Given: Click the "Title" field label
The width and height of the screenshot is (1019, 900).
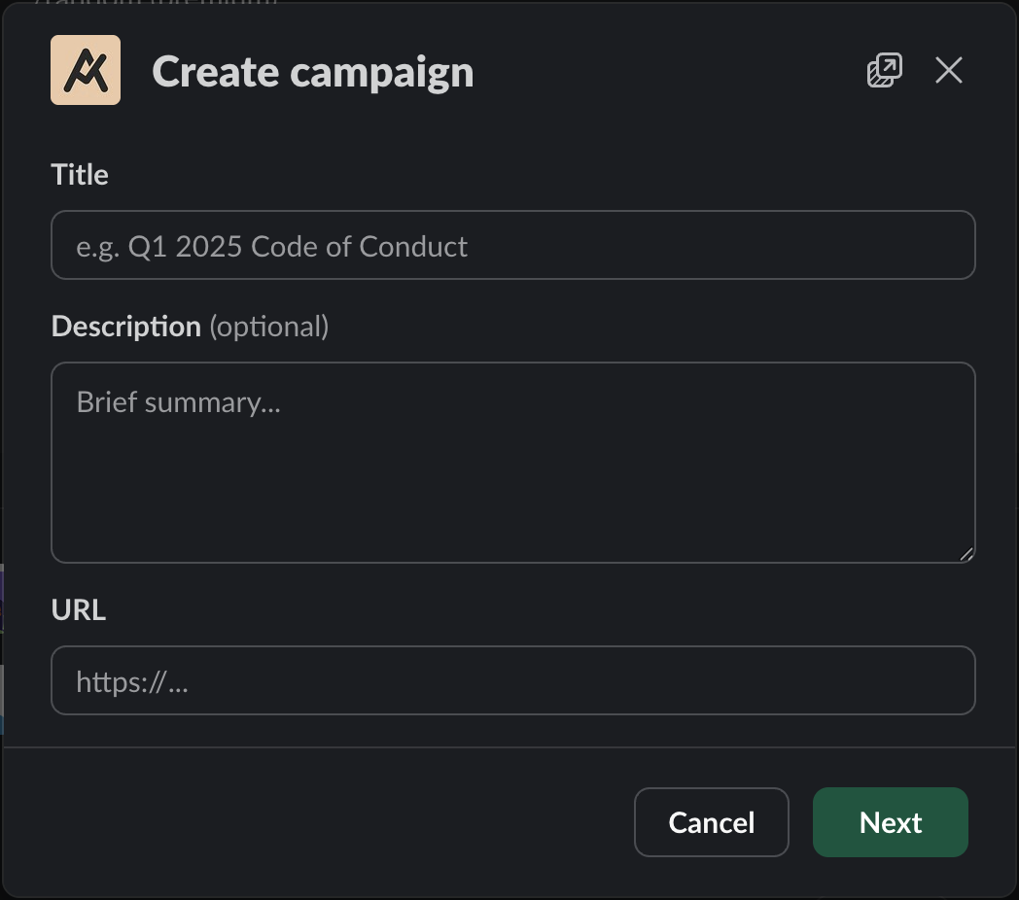Looking at the screenshot, I should click(80, 175).
